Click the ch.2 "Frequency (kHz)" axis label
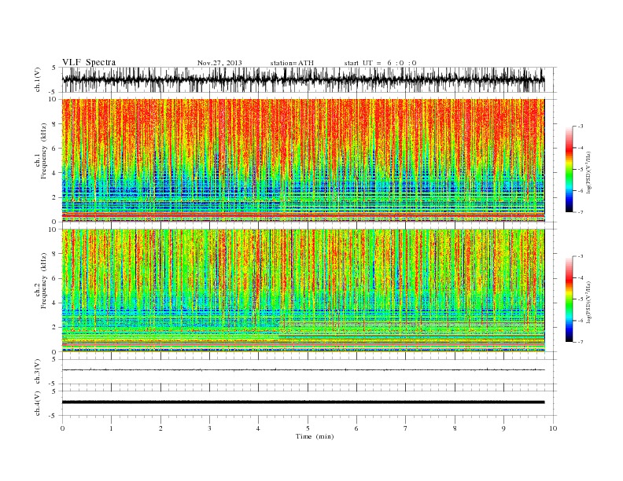This screenshot has width=623, height=481. tap(43, 281)
